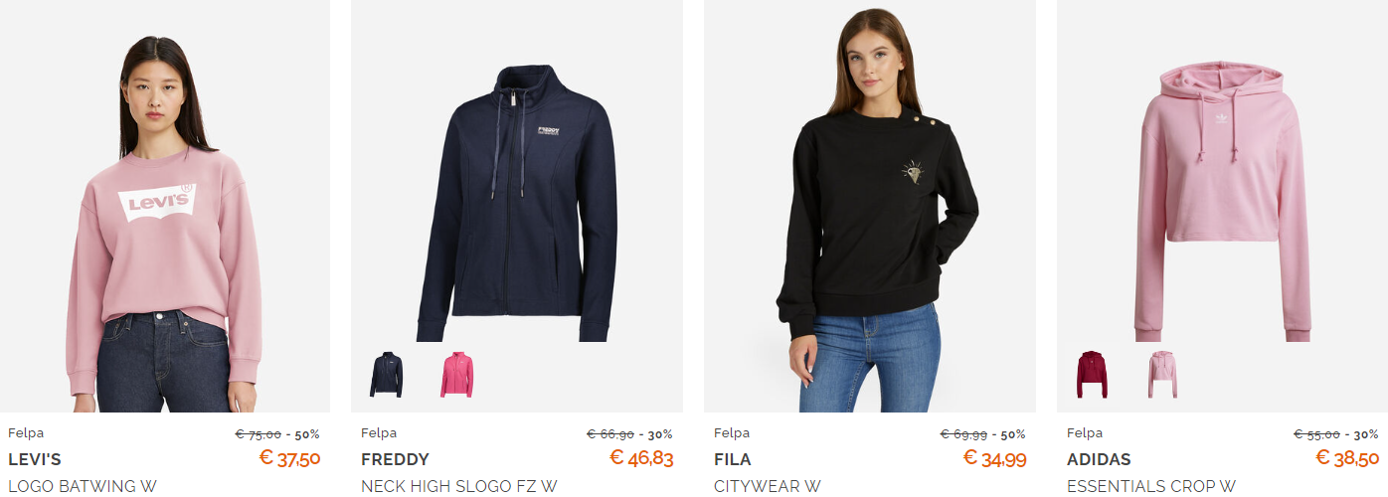This screenshot has width=1388, height=497.
Task: Click the LEVI'S brand name
Action: [35, 459]
